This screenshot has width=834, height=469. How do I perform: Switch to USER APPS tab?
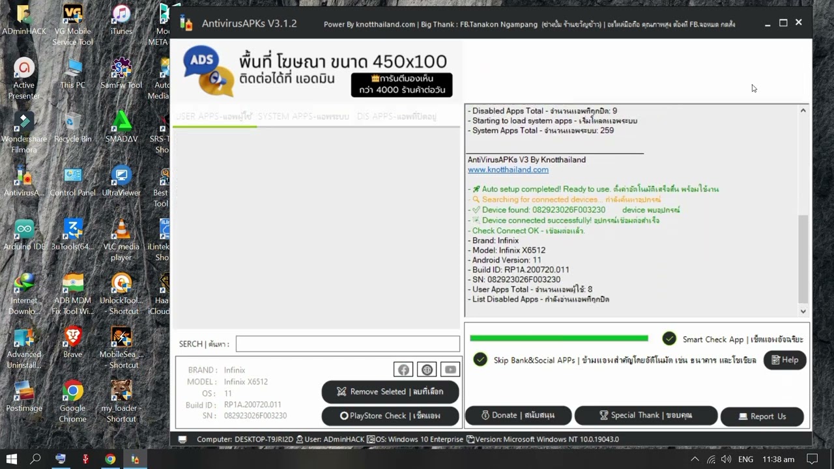[x=214, y=117]
